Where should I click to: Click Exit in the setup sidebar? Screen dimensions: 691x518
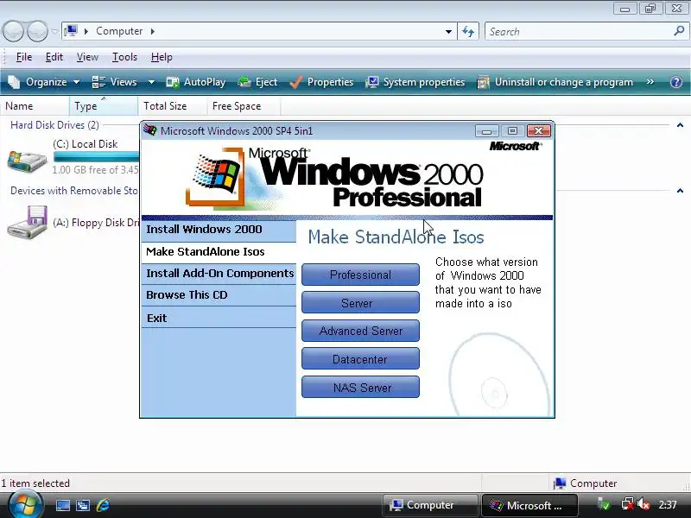tap(219, 318)
